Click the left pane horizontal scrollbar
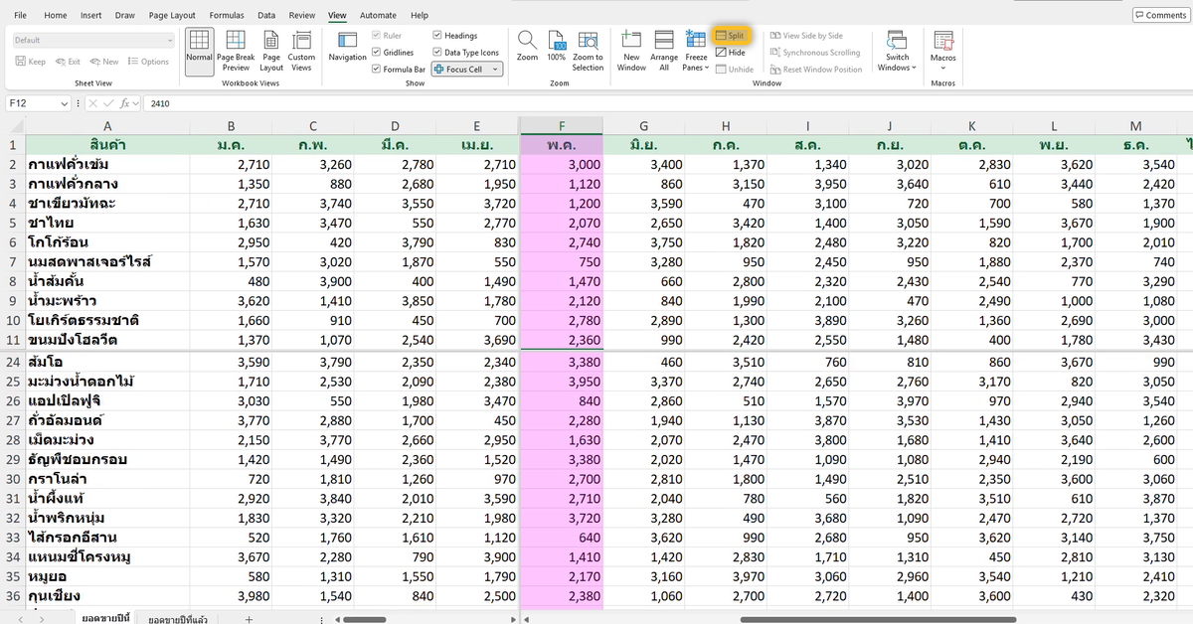Viewport: 1193px width, 624px height. 364,619
